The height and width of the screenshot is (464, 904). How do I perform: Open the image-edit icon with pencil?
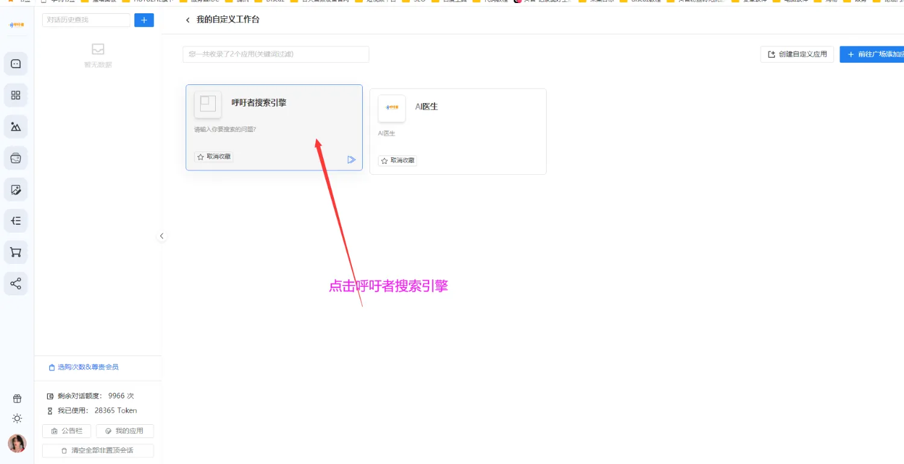pyautogui.click(x=16, y=190)
